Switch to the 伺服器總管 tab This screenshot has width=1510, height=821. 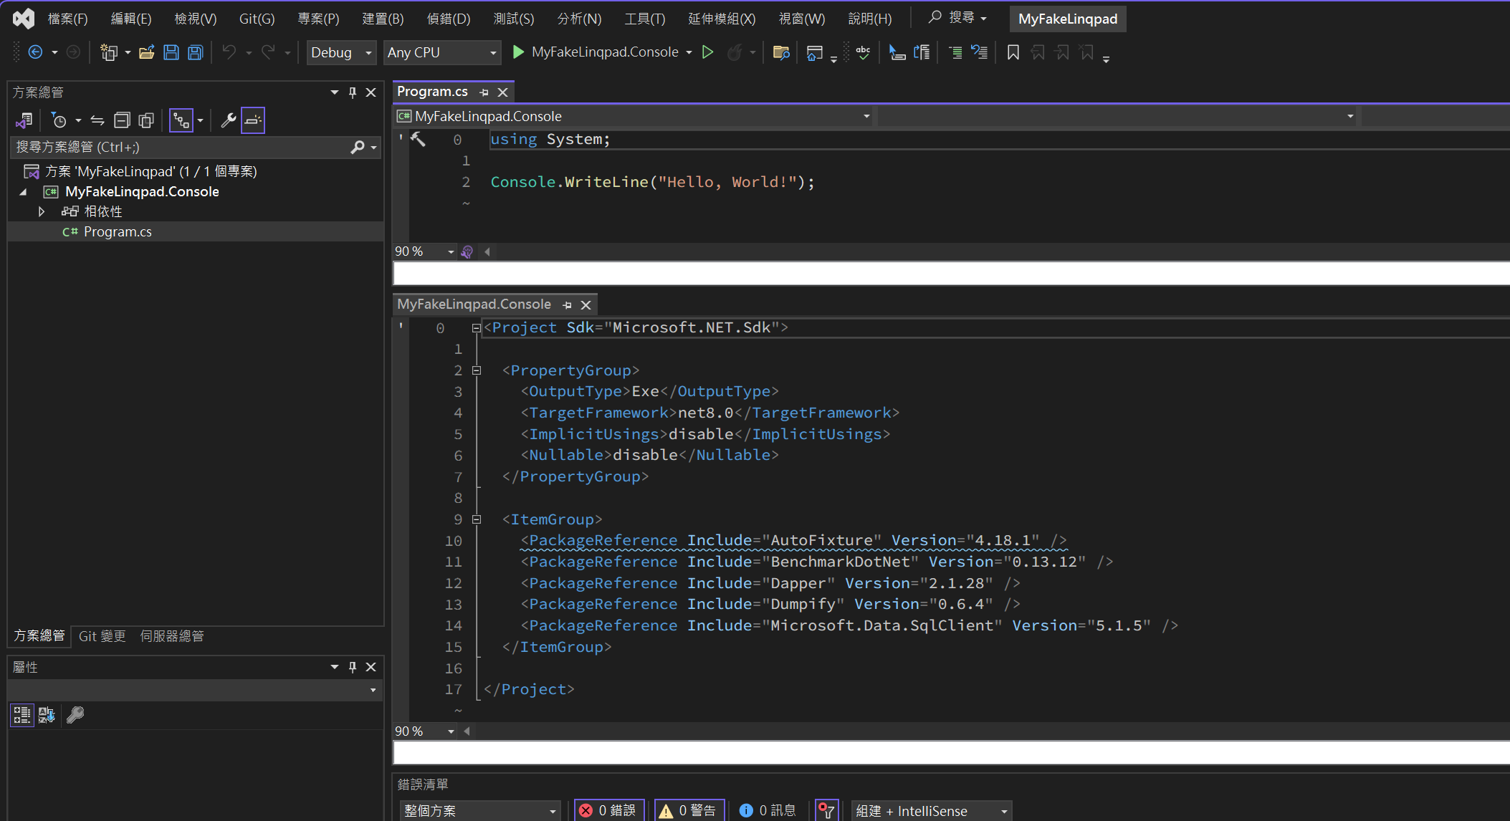pos(172,636)
